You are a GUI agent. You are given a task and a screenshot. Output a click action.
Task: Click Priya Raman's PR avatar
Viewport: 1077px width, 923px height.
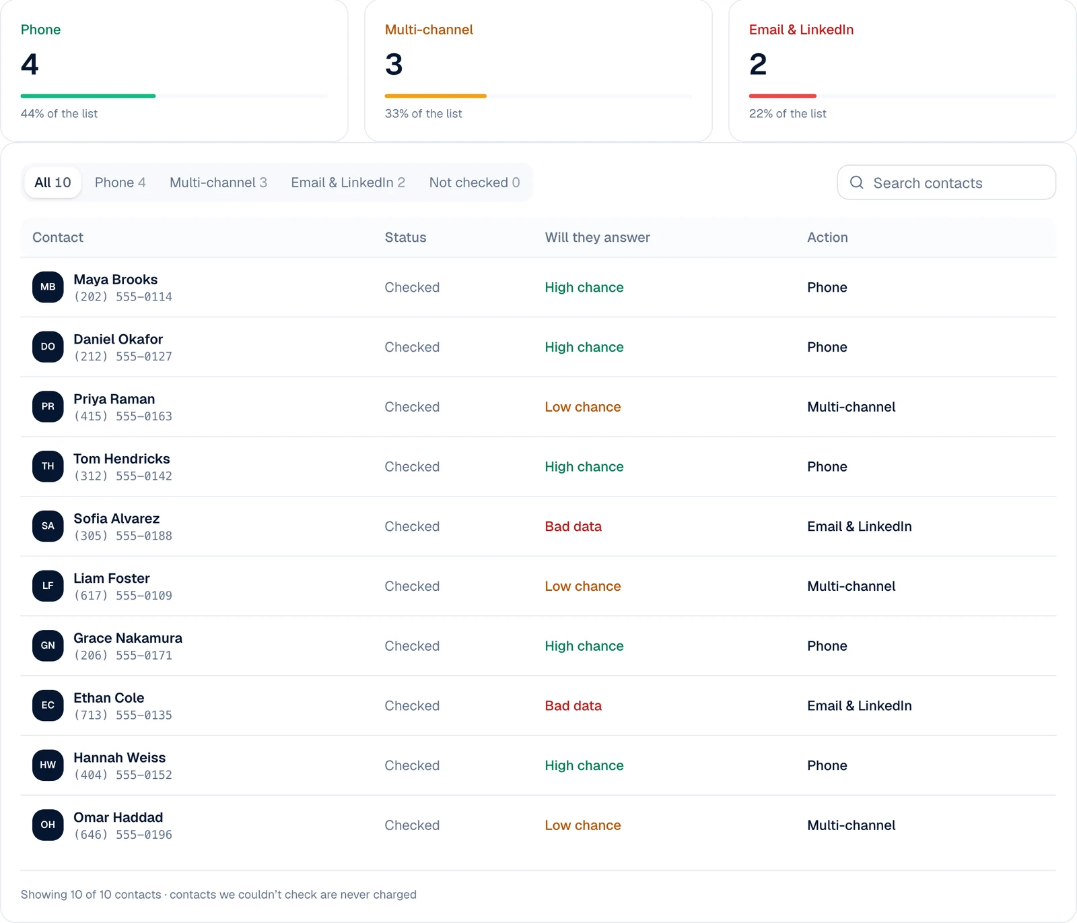pyautogui.click(x=48, y=407)
